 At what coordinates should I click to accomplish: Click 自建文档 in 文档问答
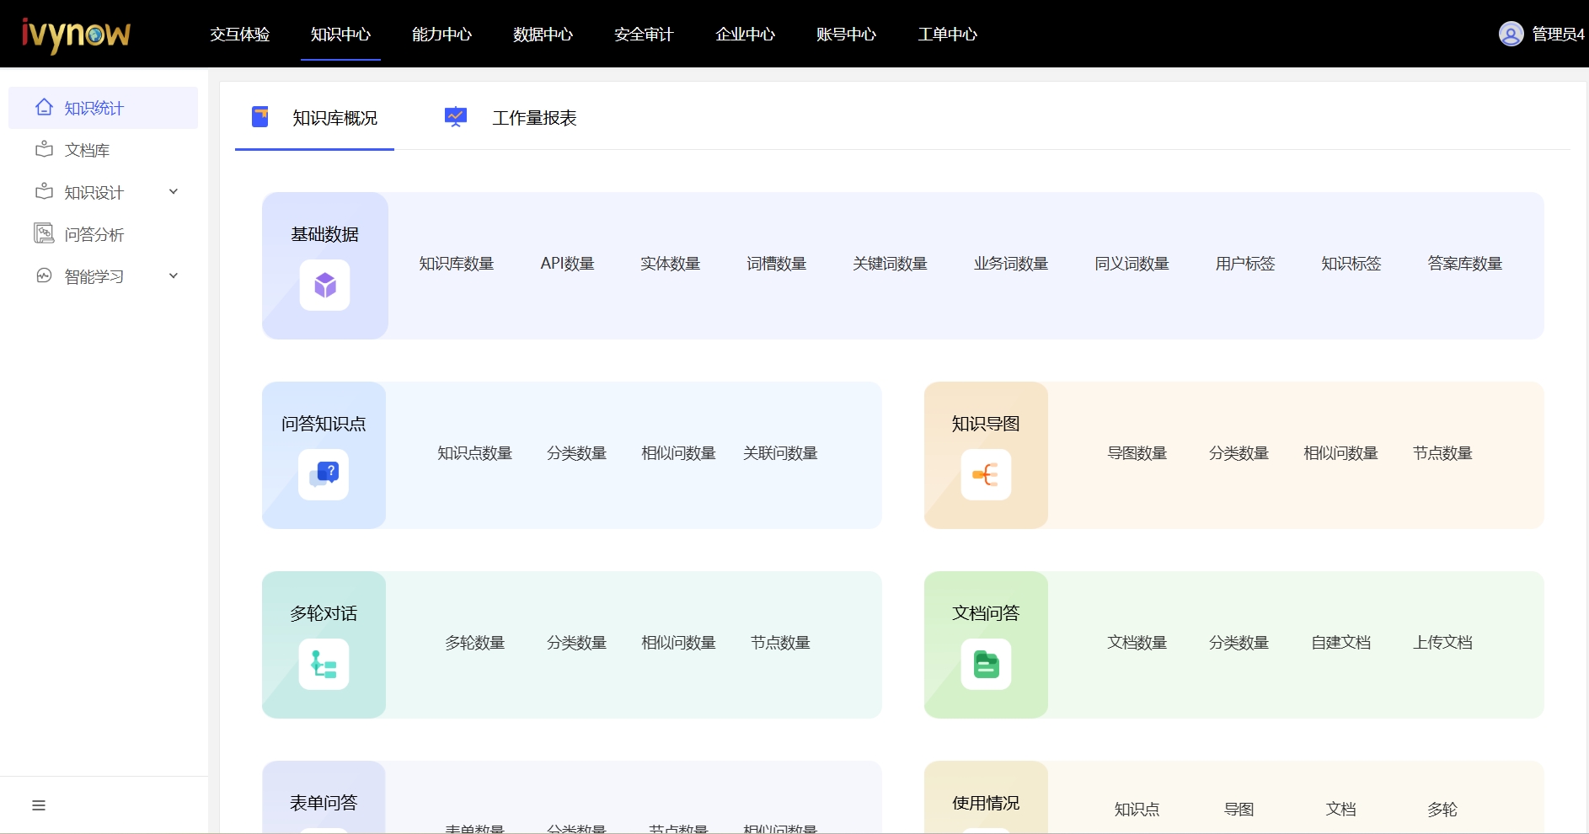1341,643
